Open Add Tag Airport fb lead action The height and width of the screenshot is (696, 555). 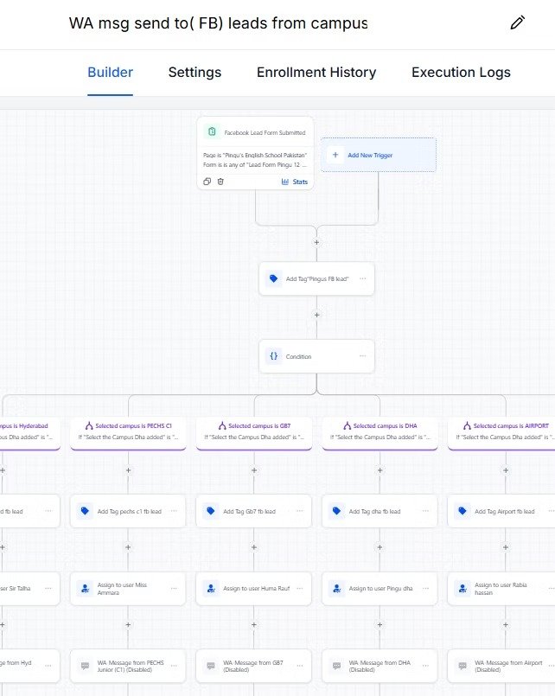tap(501, 511)
